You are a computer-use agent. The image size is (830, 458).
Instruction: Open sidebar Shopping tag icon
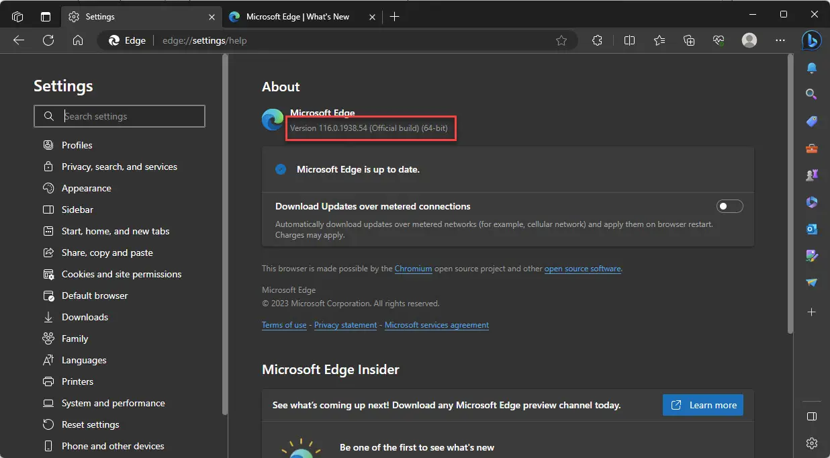(812, 122)
